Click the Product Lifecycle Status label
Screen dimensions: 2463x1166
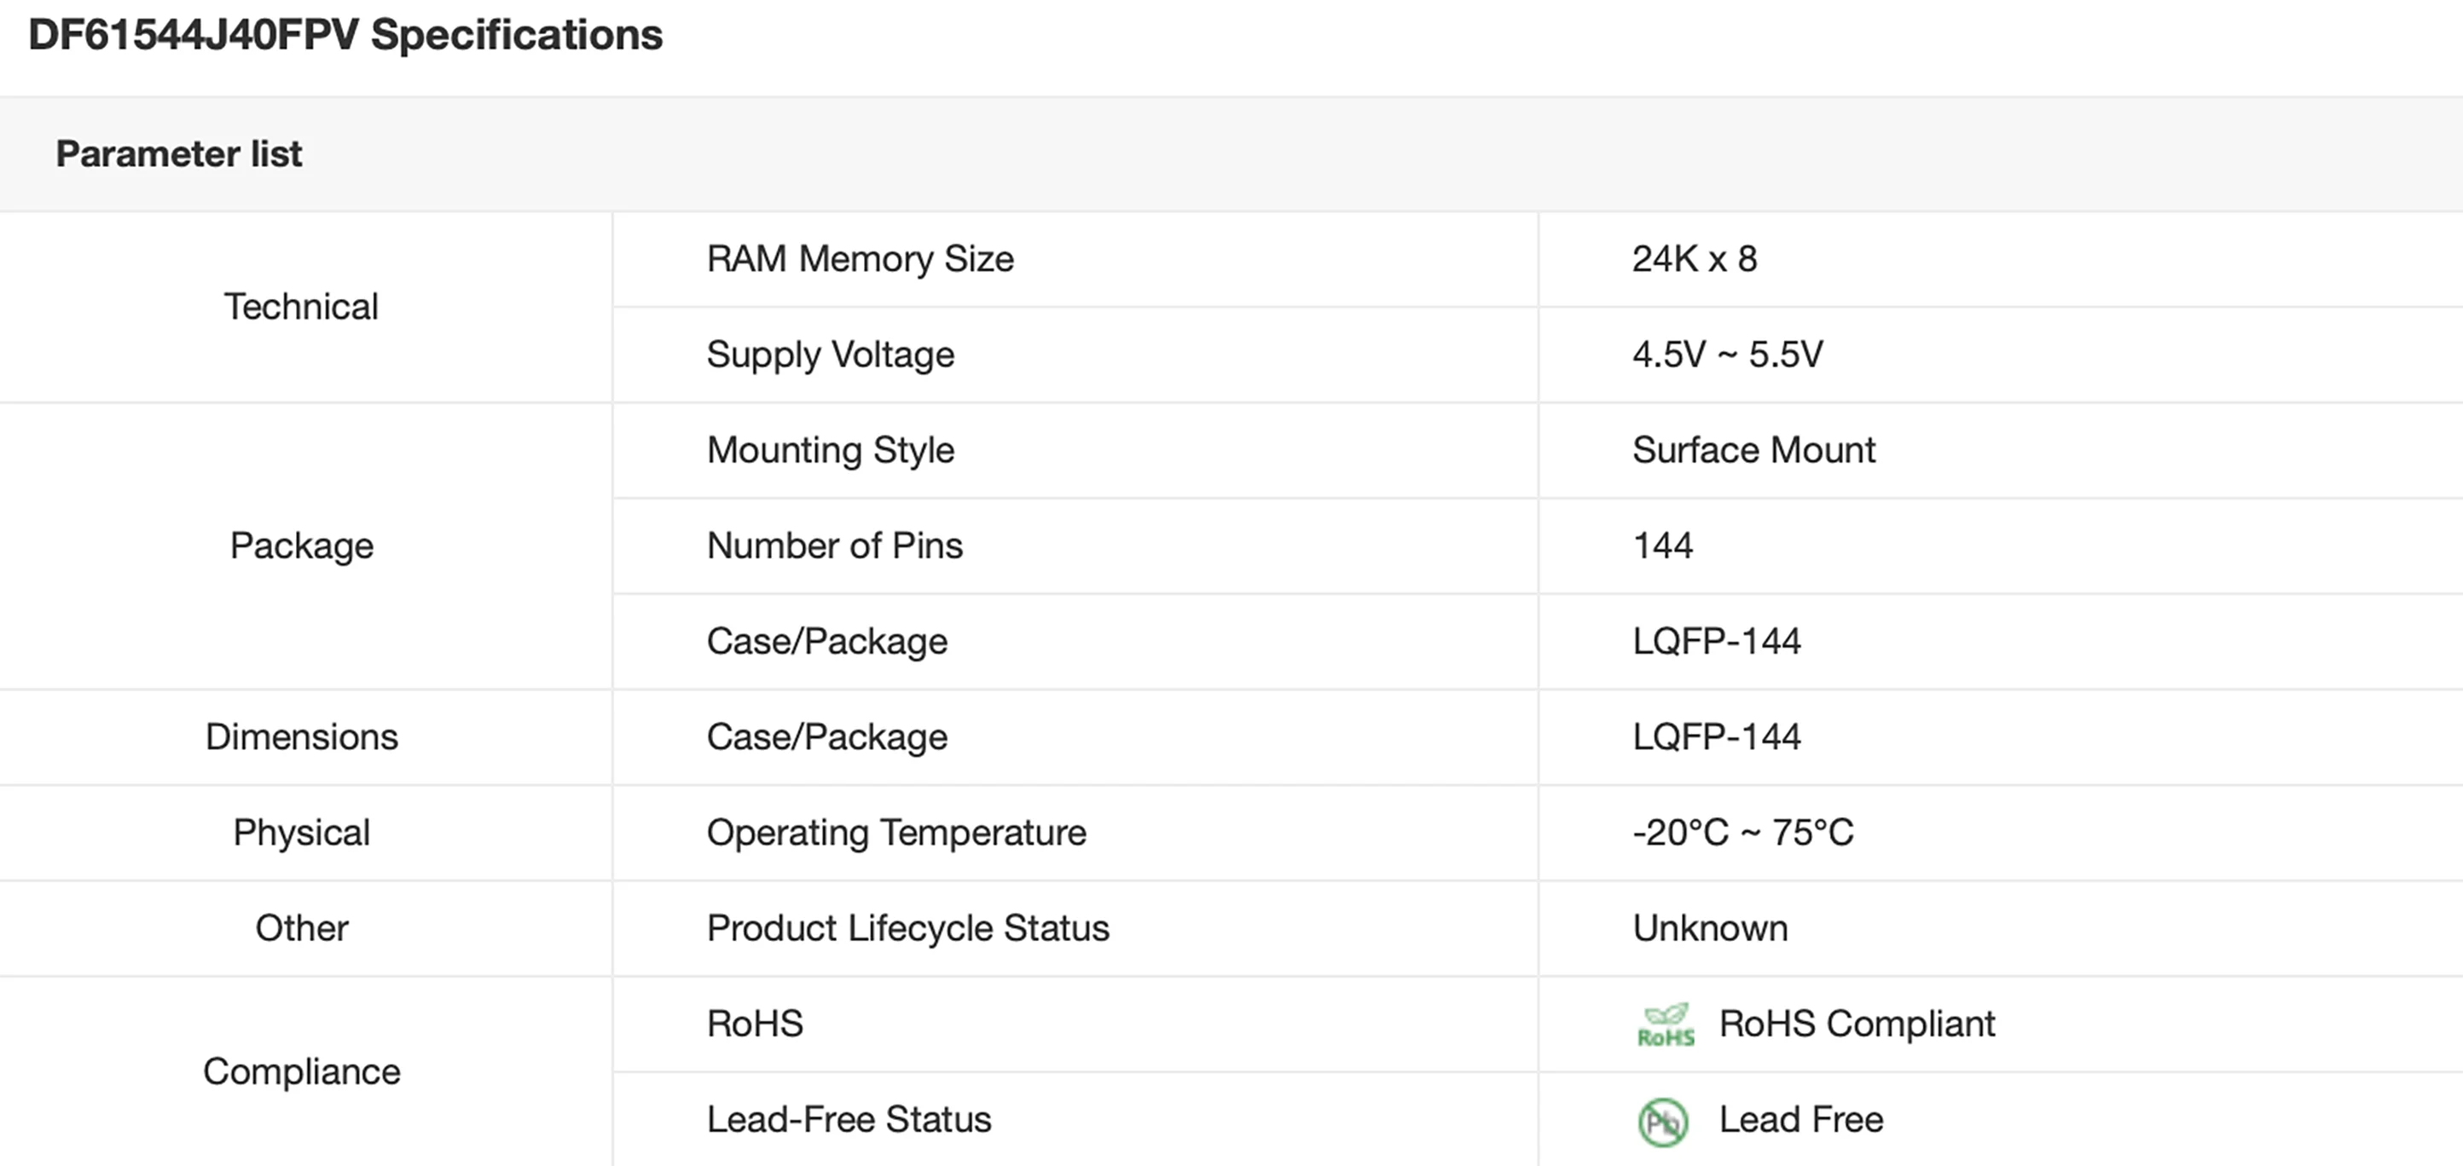point(907,928)
